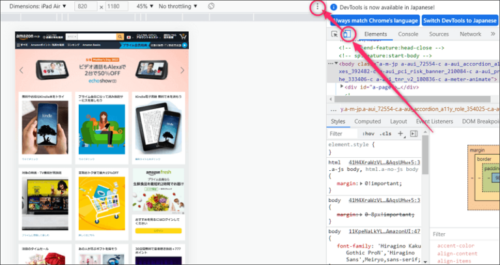Open device toolbar three-dot options menu
The image size is (500, 265).
click(317, 6)
